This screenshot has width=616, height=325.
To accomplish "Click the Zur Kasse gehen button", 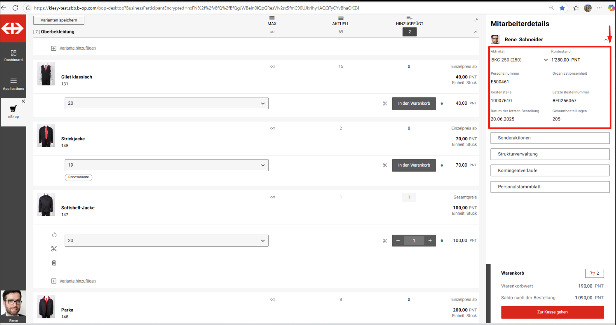I will 552,312.
